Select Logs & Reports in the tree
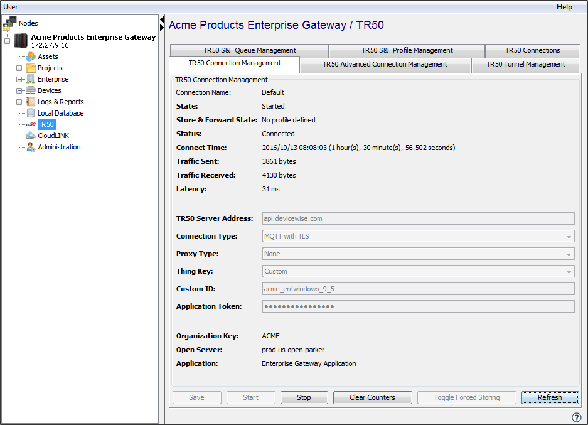The image size is (588, 425). [x=60, y=102]
